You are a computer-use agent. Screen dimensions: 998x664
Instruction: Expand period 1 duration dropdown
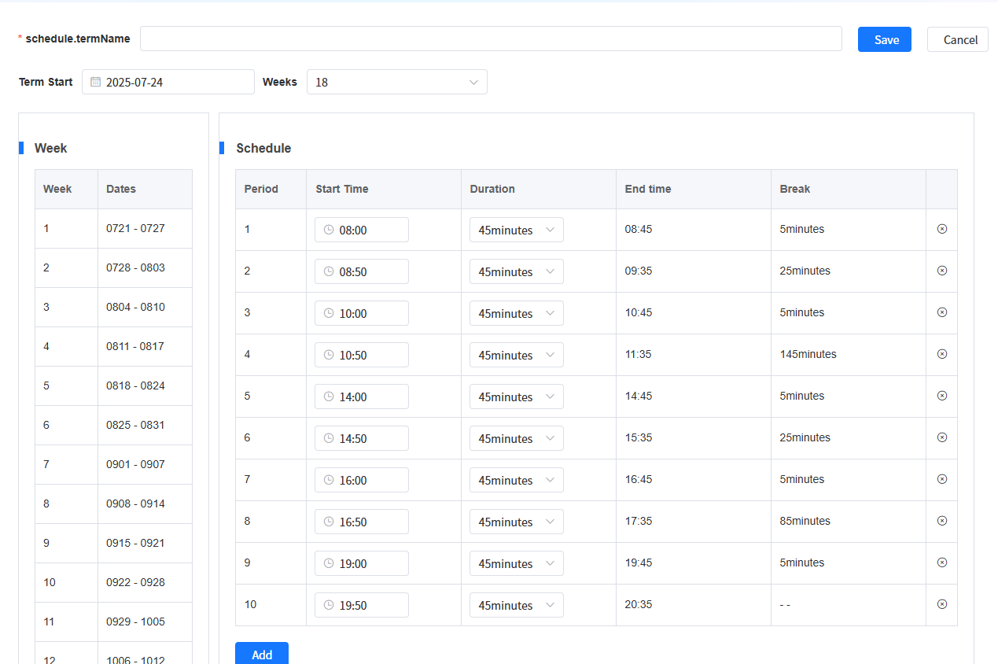[516, 230]
